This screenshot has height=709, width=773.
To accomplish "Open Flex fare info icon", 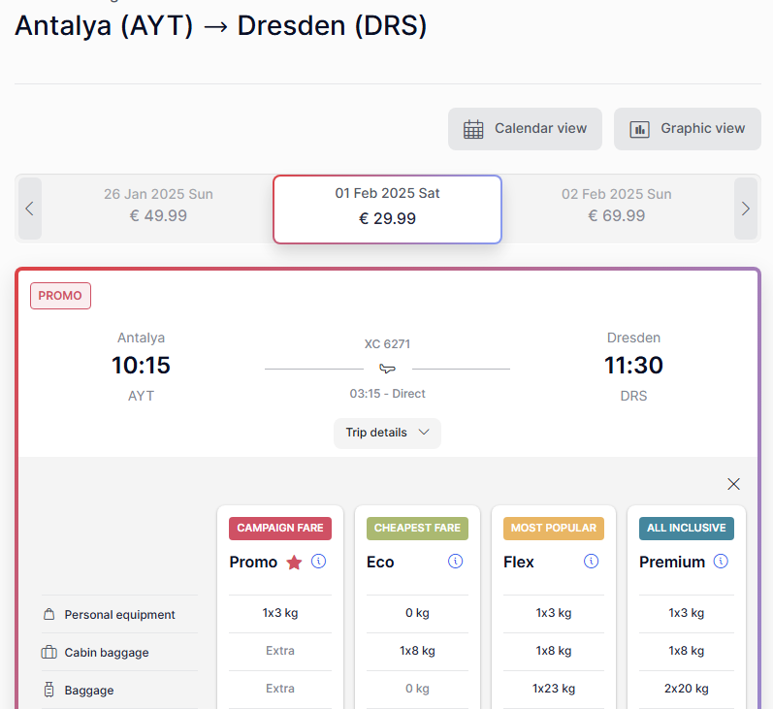I will point(591,561).
